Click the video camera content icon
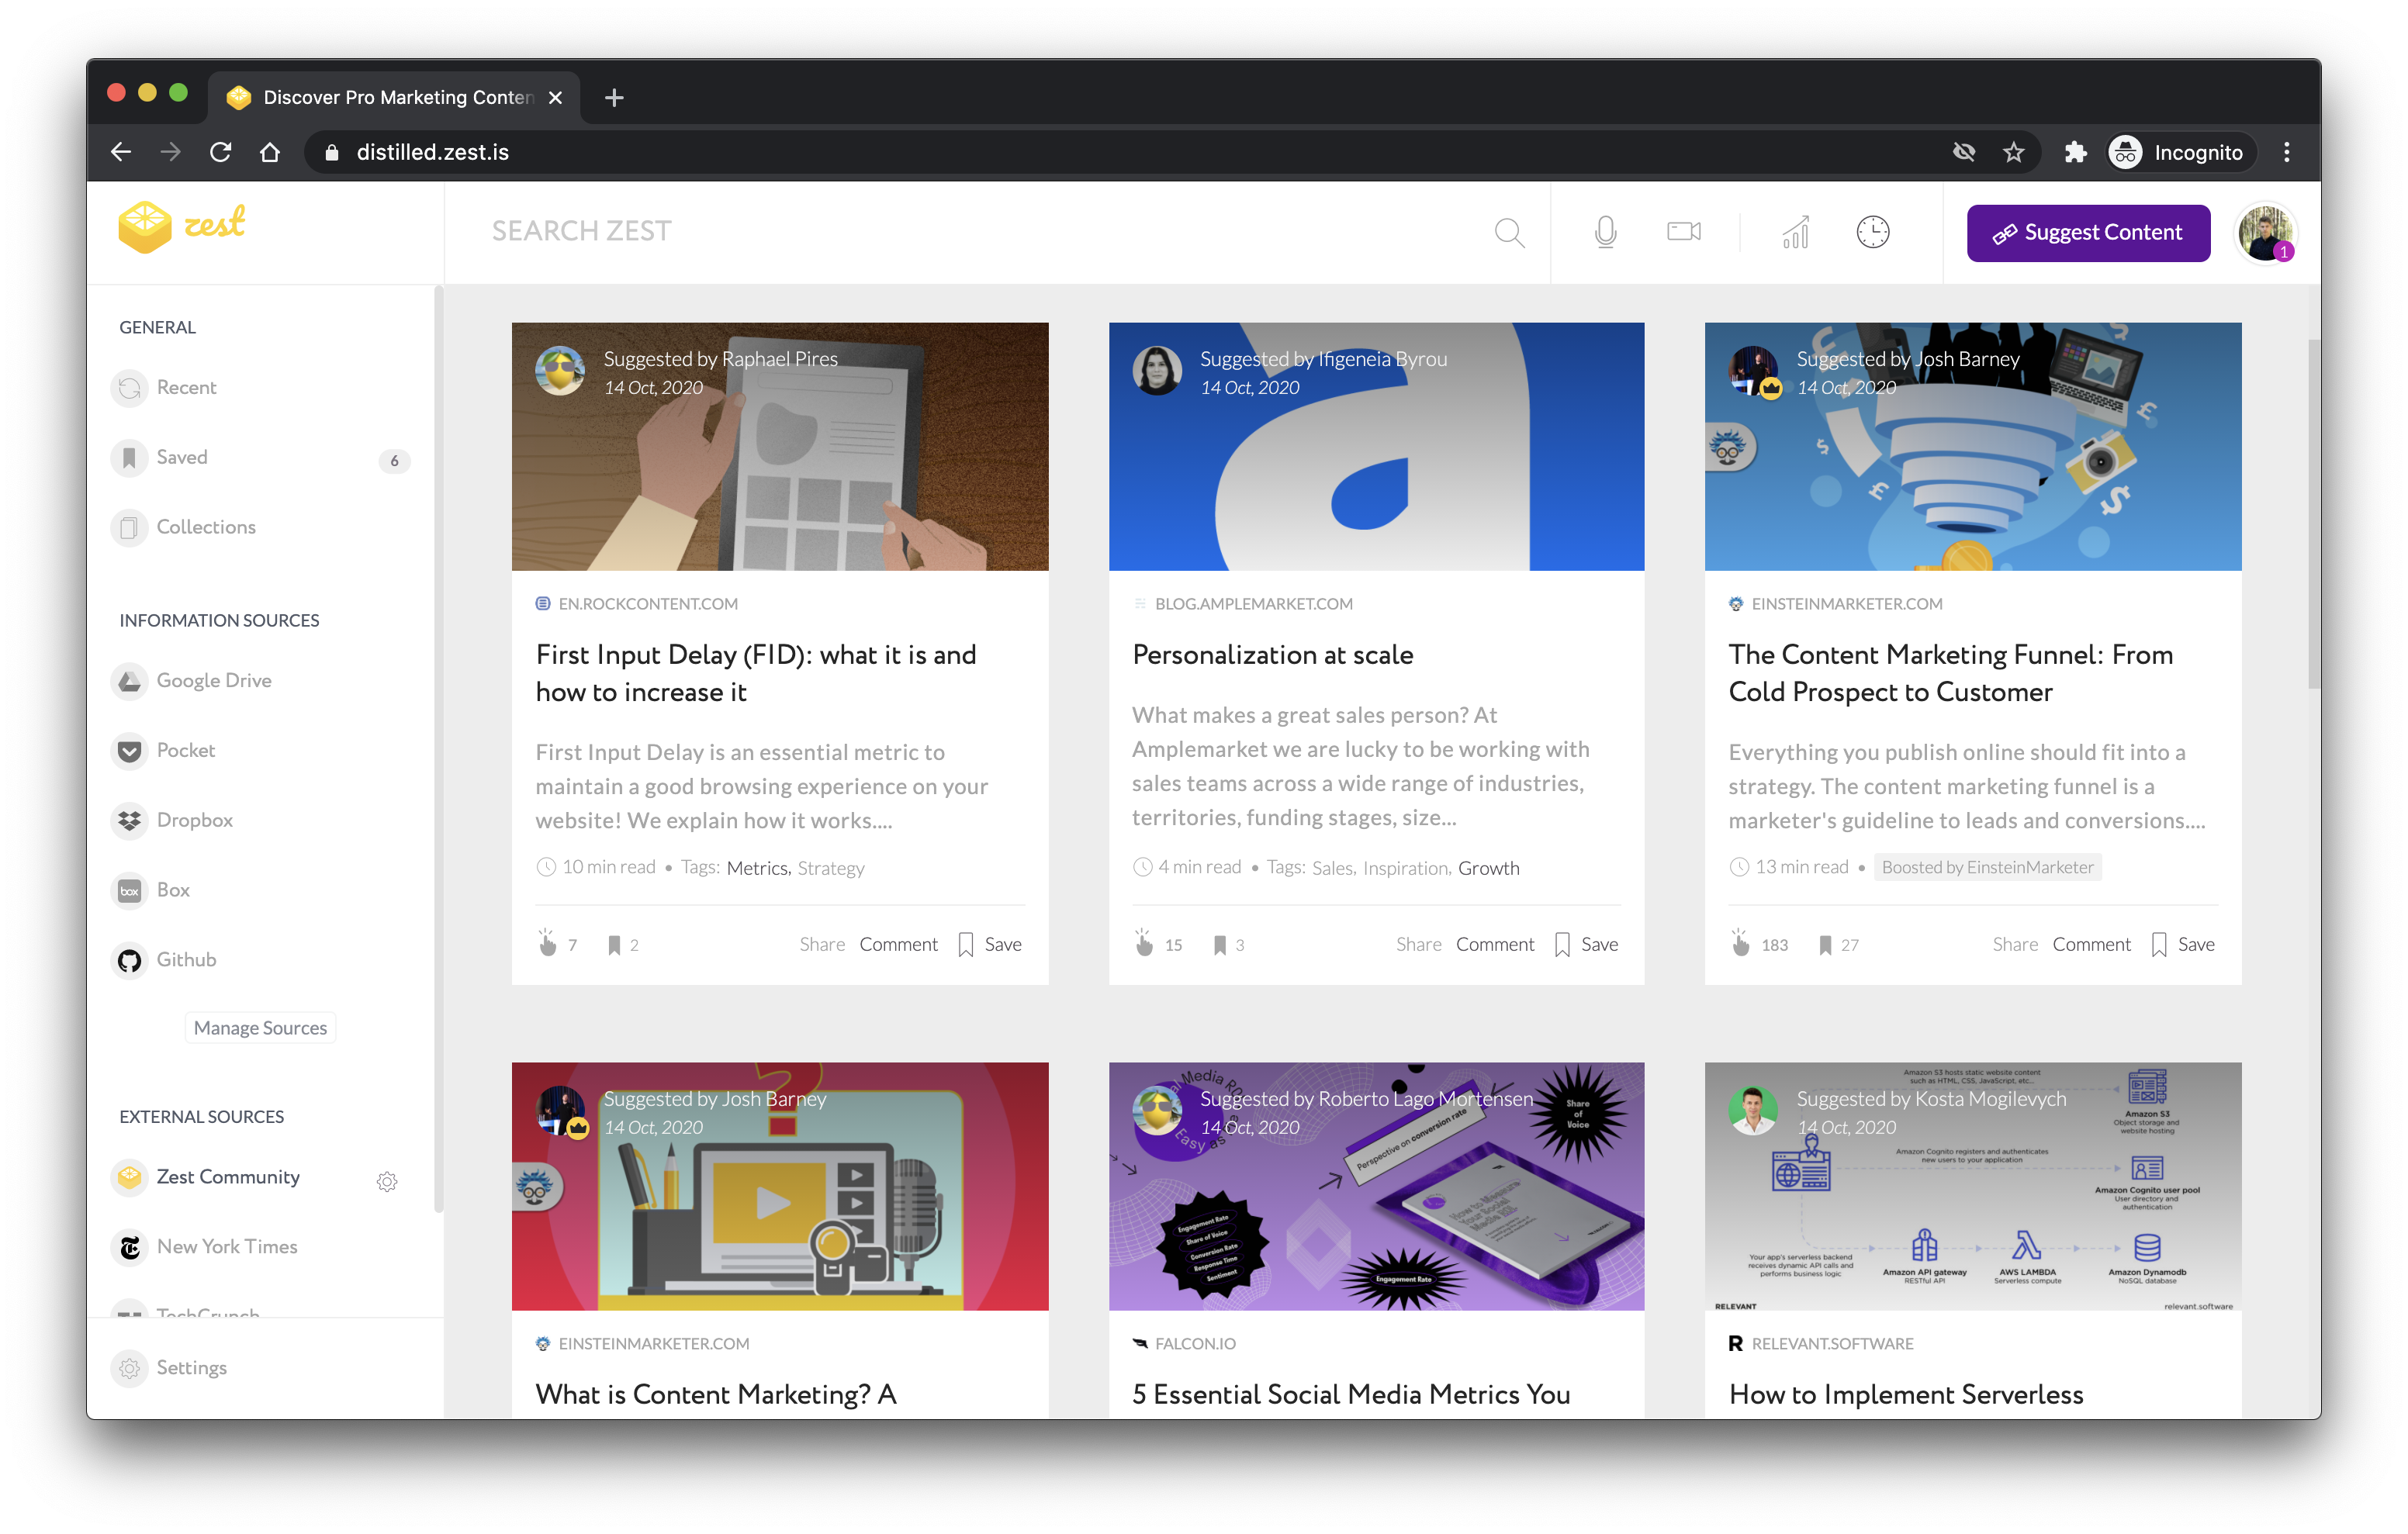This screenshot has height=1534, width=2408. [1683, 232]
